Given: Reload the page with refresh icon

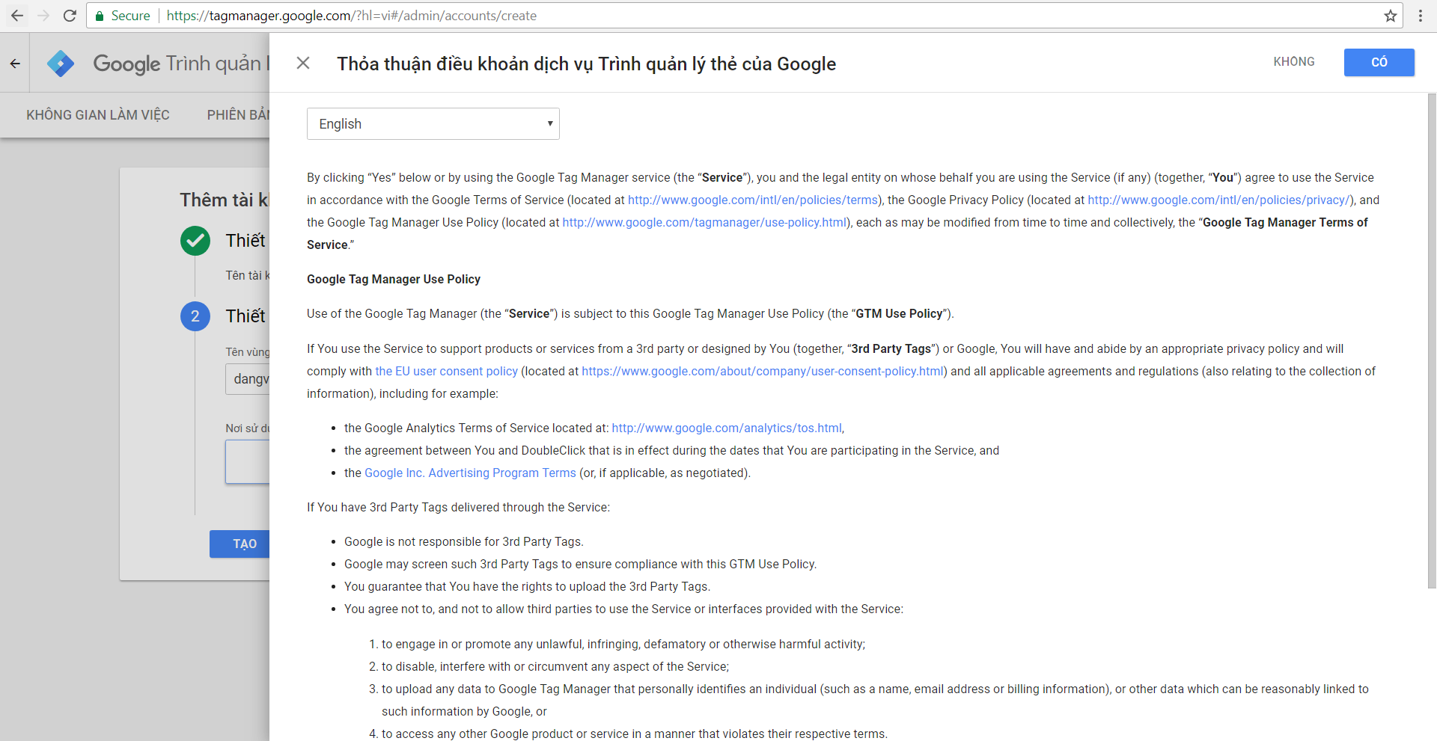Looking at the screenshot, I should pos(70,16).
